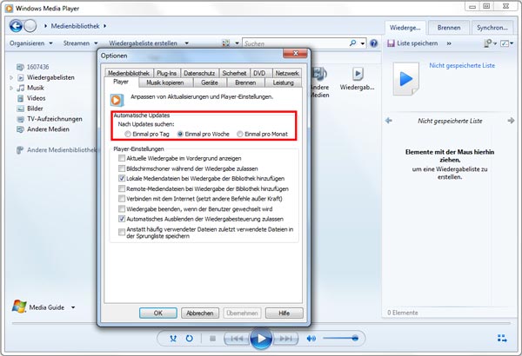Check Wiedergabe beenden, wenn Benutzer gewechselt

pos(122,209)
